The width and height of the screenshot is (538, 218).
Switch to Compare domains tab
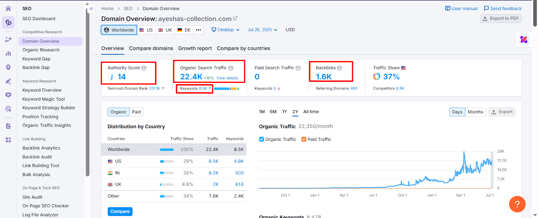pos(151,48)
